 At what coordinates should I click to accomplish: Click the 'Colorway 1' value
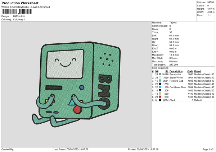pos(19,19)
